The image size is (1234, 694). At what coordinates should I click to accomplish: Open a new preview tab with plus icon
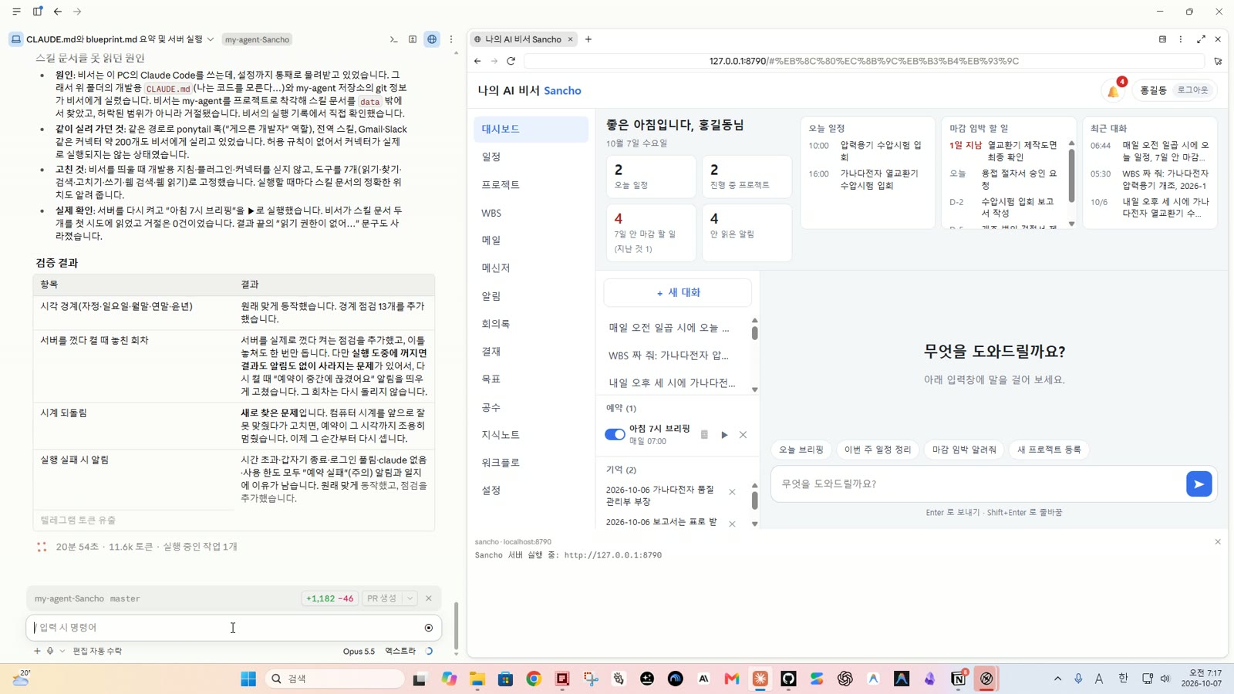click(588, 39)
